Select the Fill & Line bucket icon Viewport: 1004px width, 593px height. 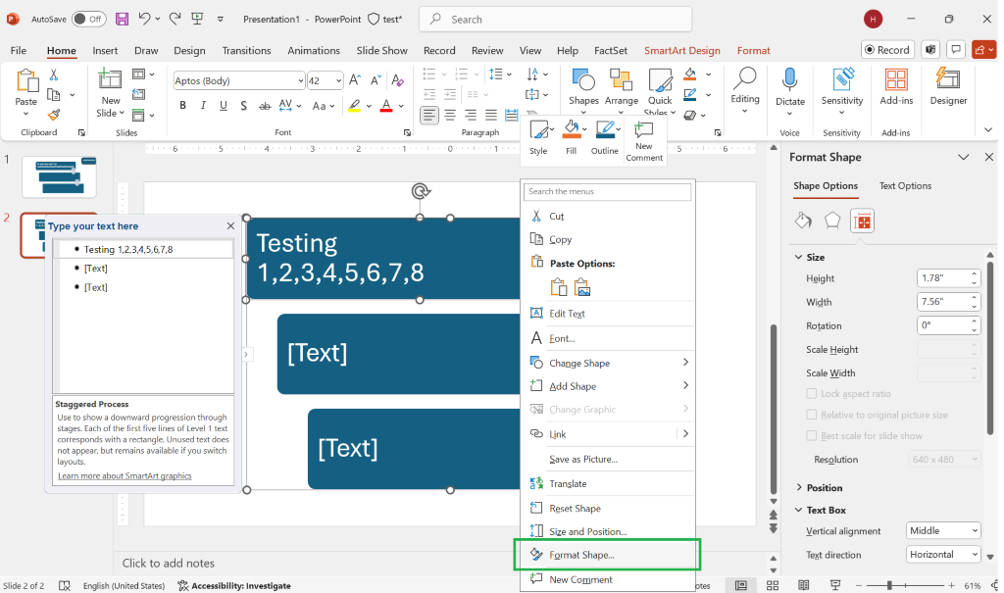coord(803,221)
